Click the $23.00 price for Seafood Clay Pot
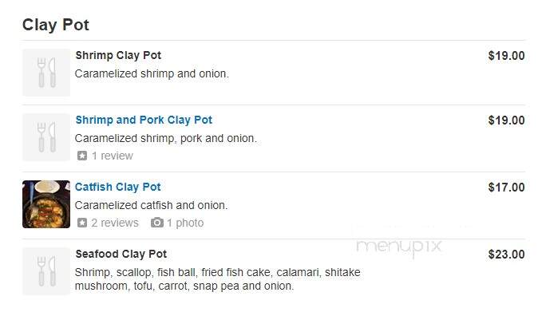This screenshot has height=312, width=542. 506,255
